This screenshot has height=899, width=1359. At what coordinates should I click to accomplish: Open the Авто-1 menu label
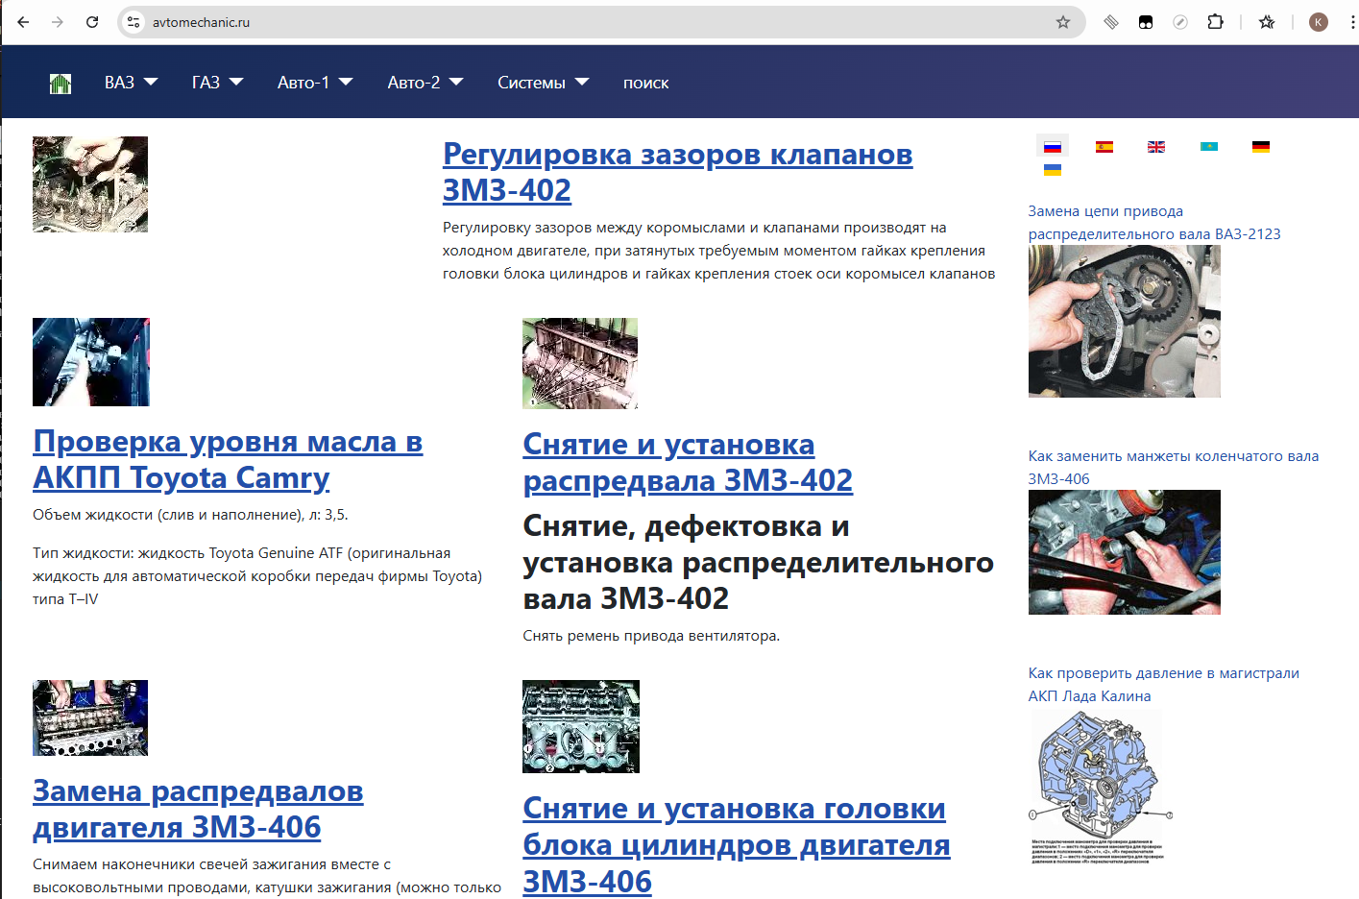[303, 83]
